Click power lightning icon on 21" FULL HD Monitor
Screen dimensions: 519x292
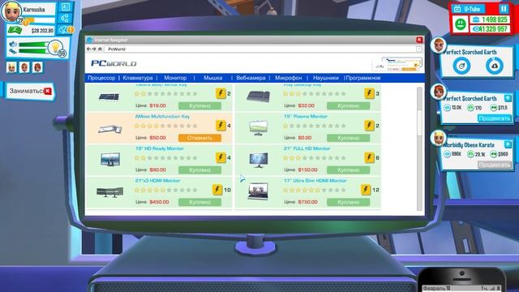369,158
